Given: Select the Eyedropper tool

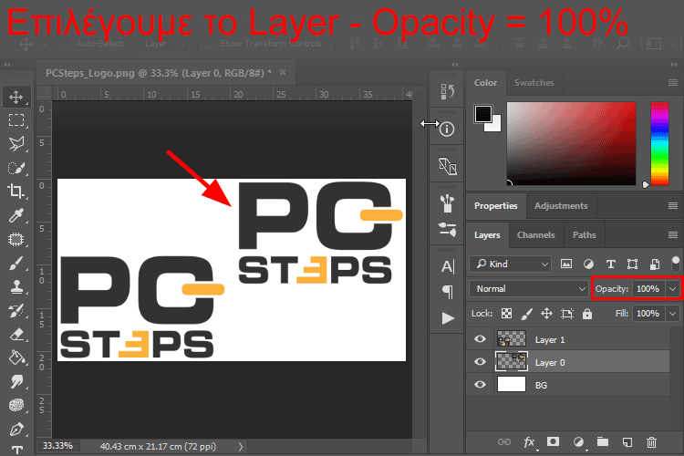Looking at the screenshot, I should click(16, 215).
